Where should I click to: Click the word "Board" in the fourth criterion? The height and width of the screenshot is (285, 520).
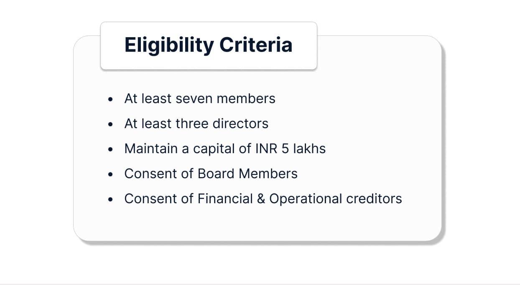tap(216, 174)
